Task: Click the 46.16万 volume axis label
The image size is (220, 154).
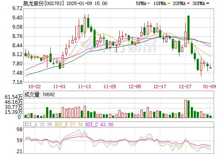Action: pos(14,102)
